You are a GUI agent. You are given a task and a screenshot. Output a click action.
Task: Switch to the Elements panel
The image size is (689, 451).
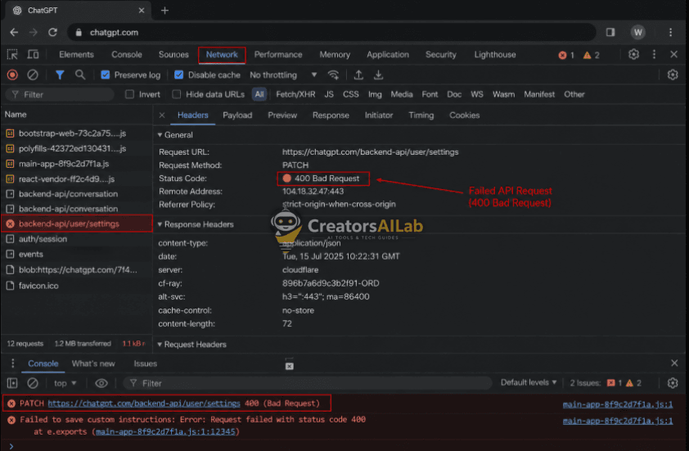point(76,55)
